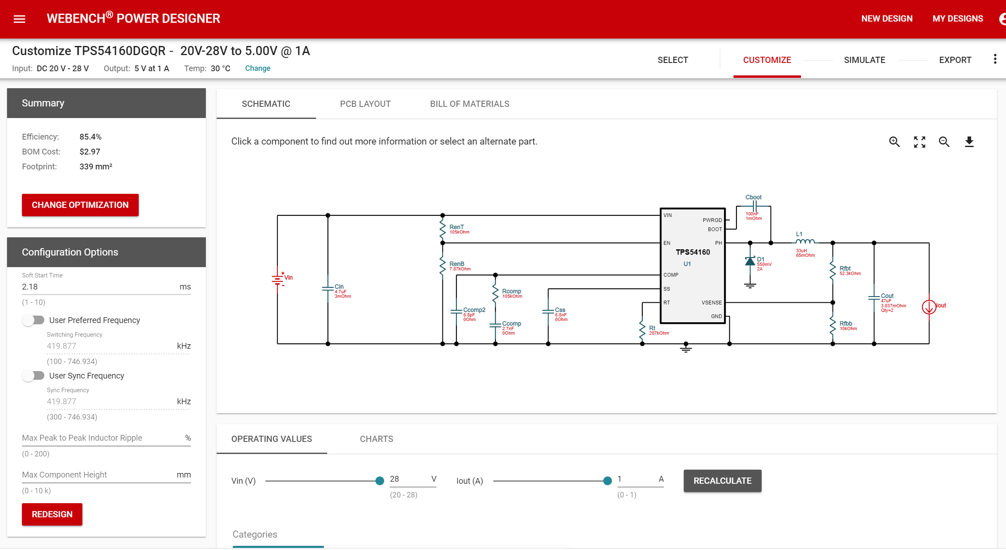Viewport: 1006px width, 550px height.
Task: Select the Schematic tab
Action: click(x=266, y=104)
